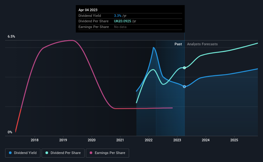
Task: Click the 2022 x-axis label
Action: (149, 140)
